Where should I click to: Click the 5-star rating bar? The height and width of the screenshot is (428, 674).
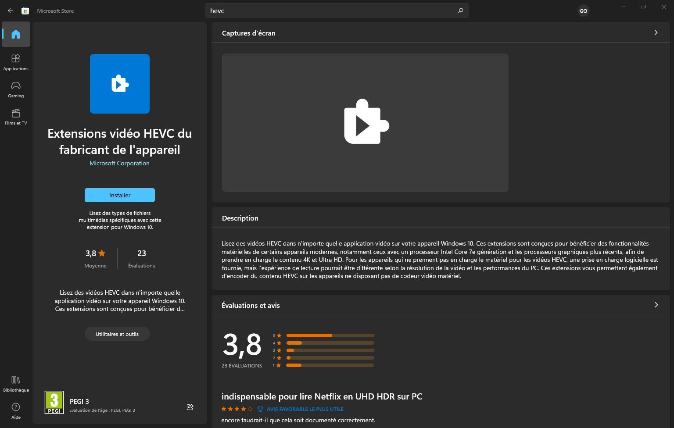pos(330,335)
